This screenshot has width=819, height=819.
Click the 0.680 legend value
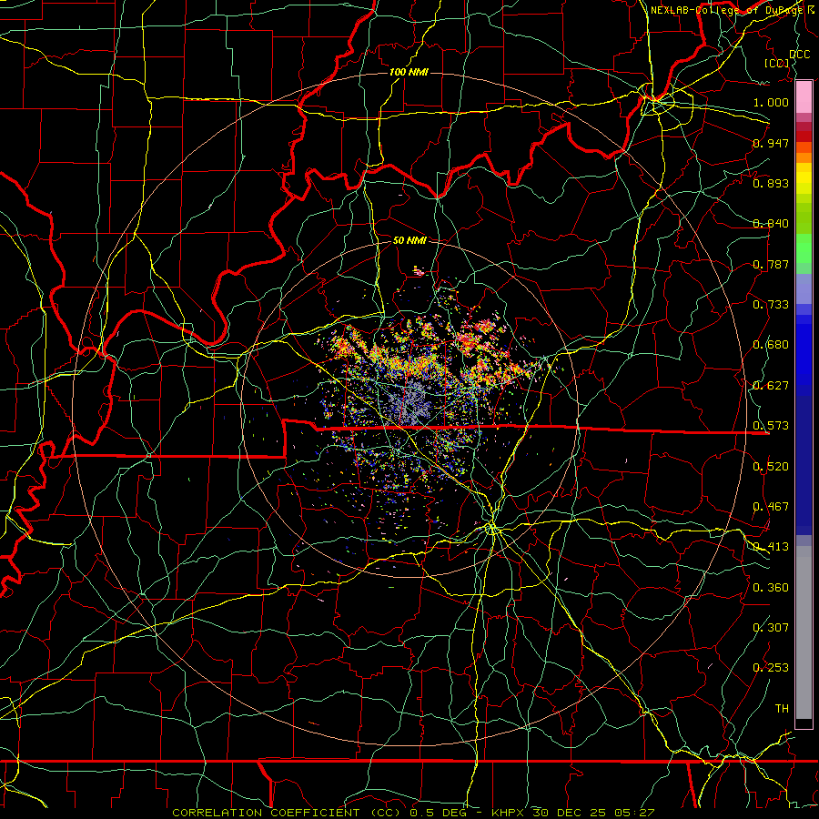[x=771, y=345]
